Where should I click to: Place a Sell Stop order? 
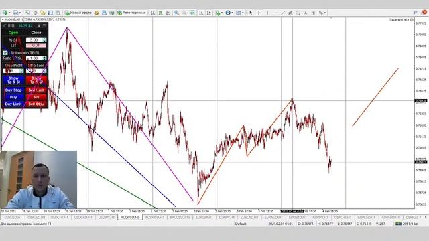[36, 104]
